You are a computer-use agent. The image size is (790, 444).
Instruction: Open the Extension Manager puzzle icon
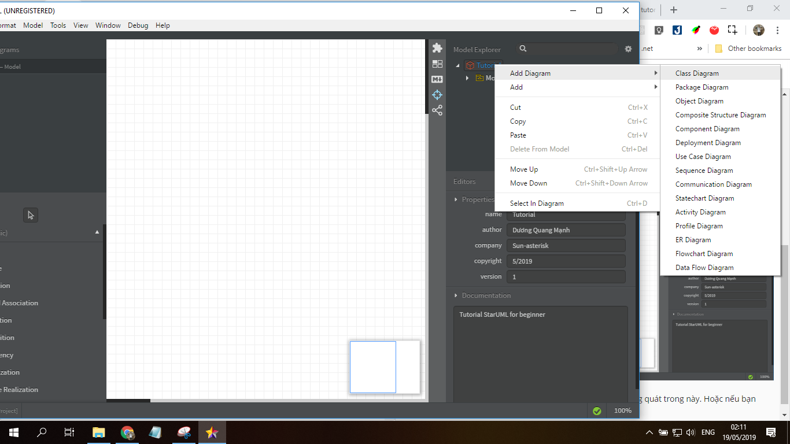pos(437,48)
